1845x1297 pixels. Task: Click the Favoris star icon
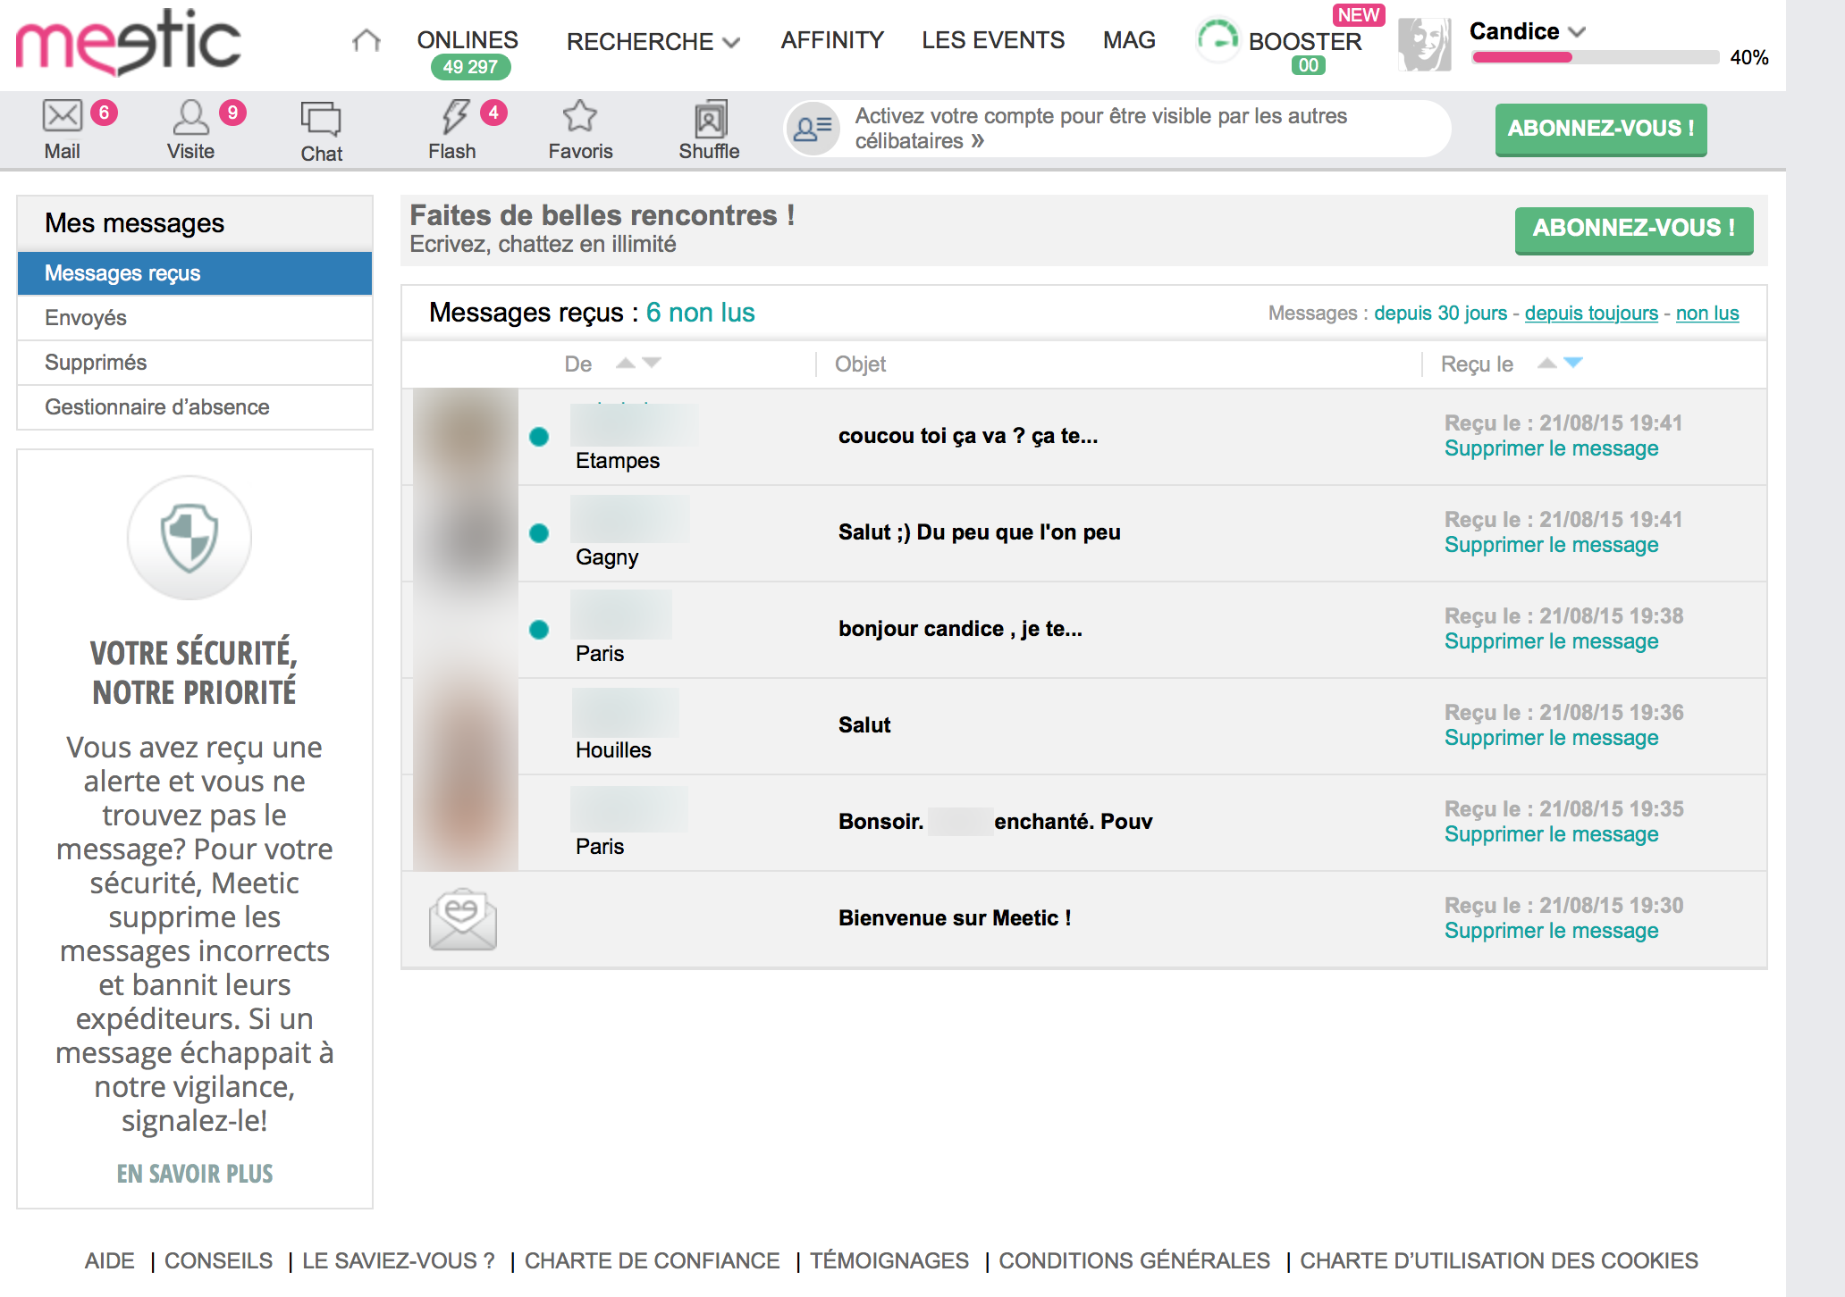[x=580, y=113]
